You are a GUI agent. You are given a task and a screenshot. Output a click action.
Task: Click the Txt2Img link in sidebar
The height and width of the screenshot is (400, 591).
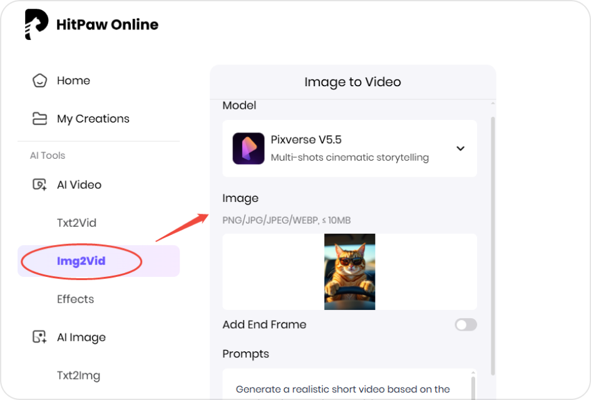pyautogui.click(x=78, y=375)
